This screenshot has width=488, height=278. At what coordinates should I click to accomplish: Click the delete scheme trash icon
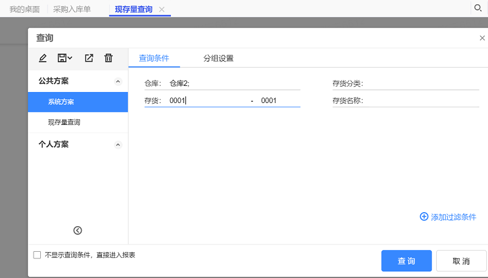click(x=109, y=58)
